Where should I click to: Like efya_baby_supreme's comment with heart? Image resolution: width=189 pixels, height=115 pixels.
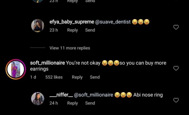176,27
